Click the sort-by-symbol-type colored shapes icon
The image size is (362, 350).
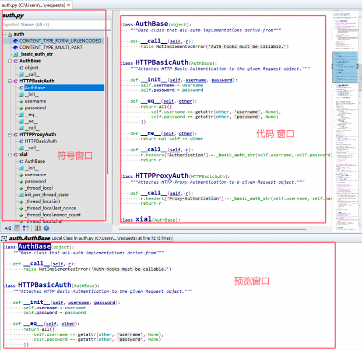tap(26, 228)
